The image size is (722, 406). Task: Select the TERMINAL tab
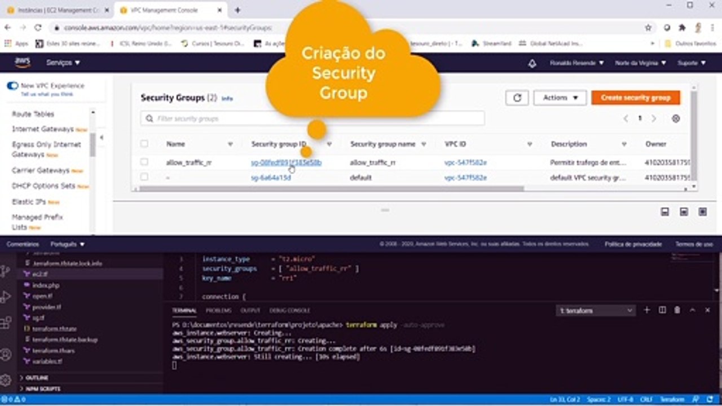[184, 311]
